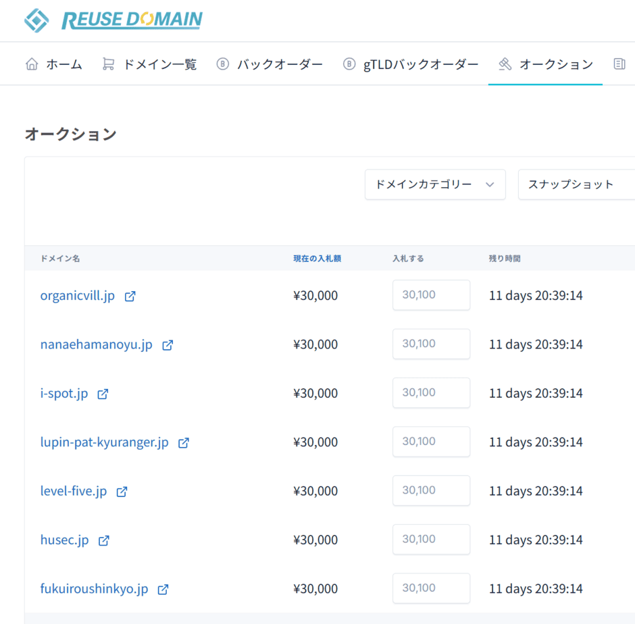Open the バックオーダー tab
This screenshot has height=624, width=635.
[270, 64]
